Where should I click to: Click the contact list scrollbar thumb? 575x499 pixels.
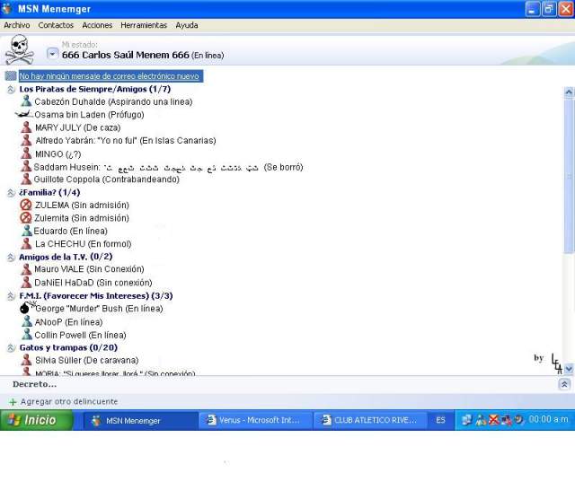[x=569, y=175]
